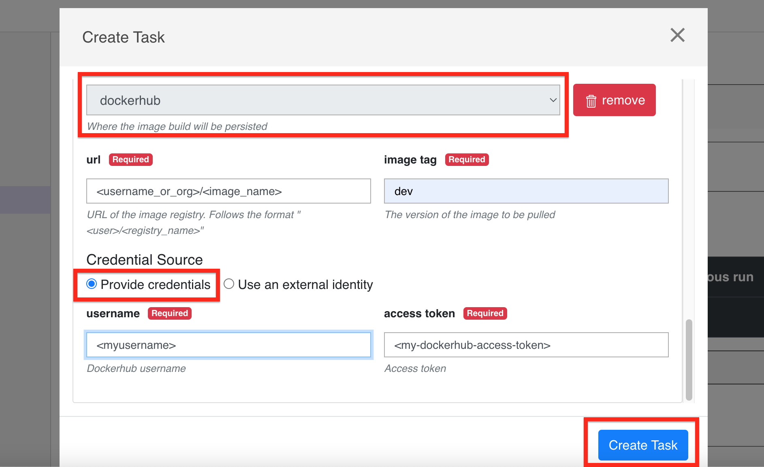Click the Required badge next to access token

485,313
